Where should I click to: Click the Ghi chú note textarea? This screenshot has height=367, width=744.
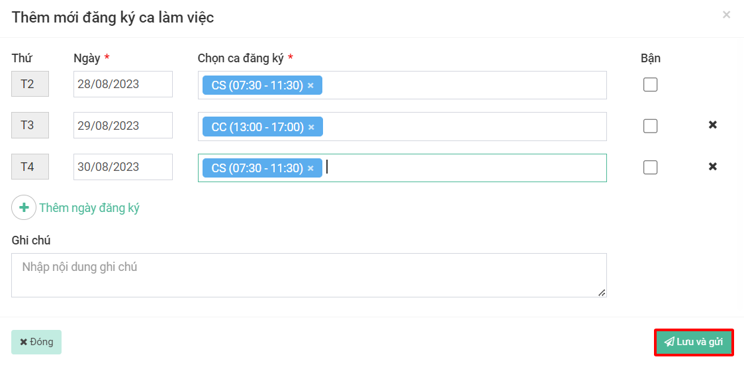pyautogui.click(x=308, y=275)
